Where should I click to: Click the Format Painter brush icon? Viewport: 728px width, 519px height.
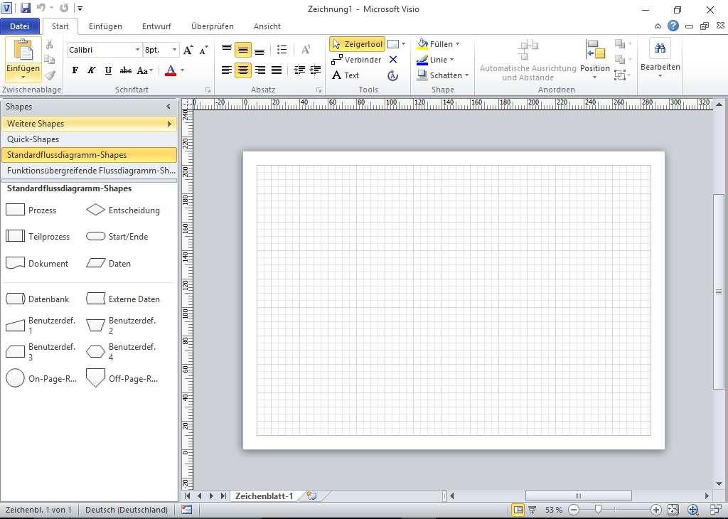point(50,75)
